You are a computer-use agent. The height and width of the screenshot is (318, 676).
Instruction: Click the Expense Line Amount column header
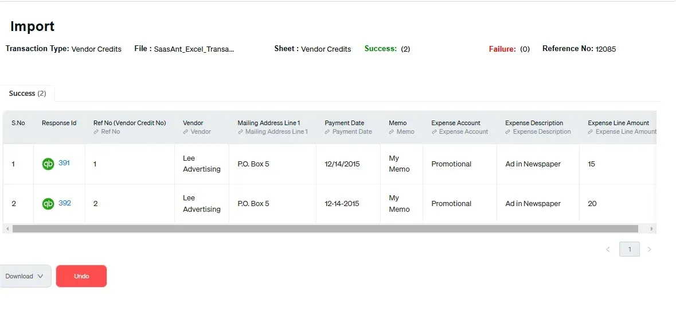tap(618, 123)
